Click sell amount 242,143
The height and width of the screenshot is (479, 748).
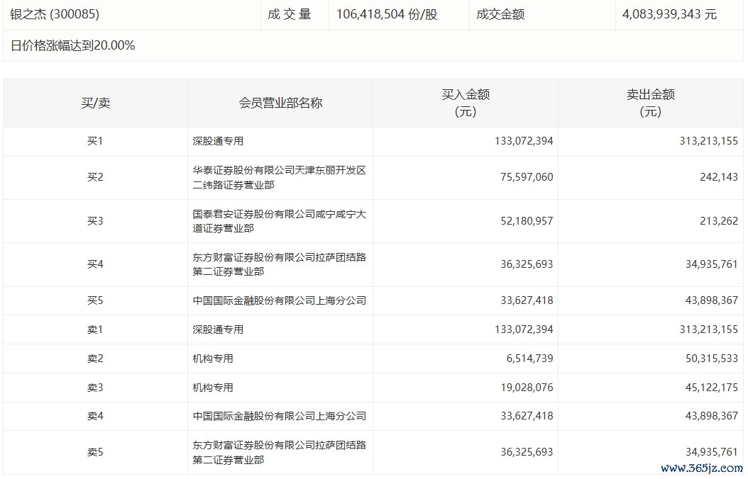pos(719,178)
